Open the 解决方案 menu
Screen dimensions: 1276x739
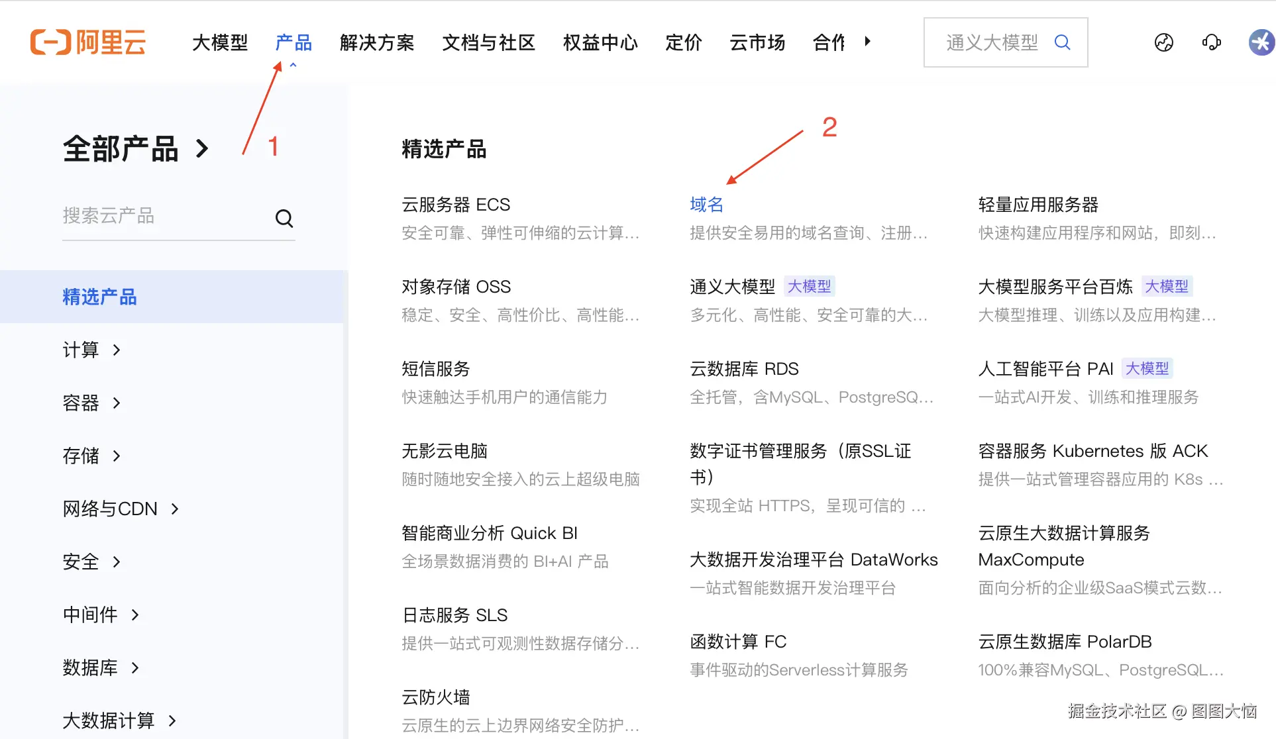(376, 42)
